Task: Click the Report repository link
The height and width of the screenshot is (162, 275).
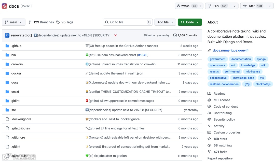Action: [x=220, y=158]
